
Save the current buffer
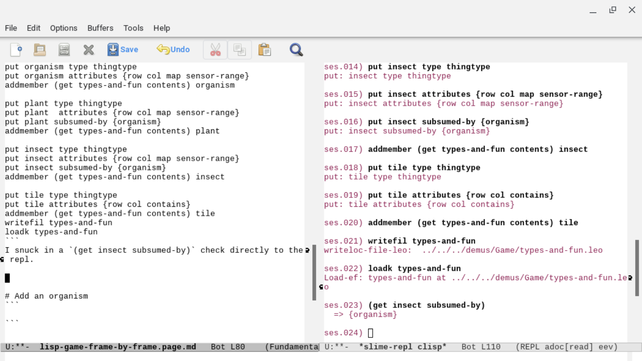tap(123, 49)
